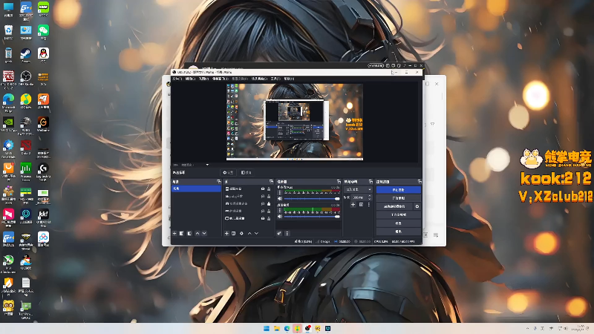Click the Desktop Audio volume slider
Image resolution: width=594 pixels, height=334 pixels.
312,217
